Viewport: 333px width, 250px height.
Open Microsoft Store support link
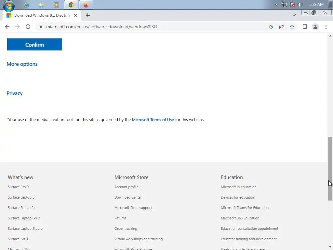pyautogui.click(x=133, y=208)
